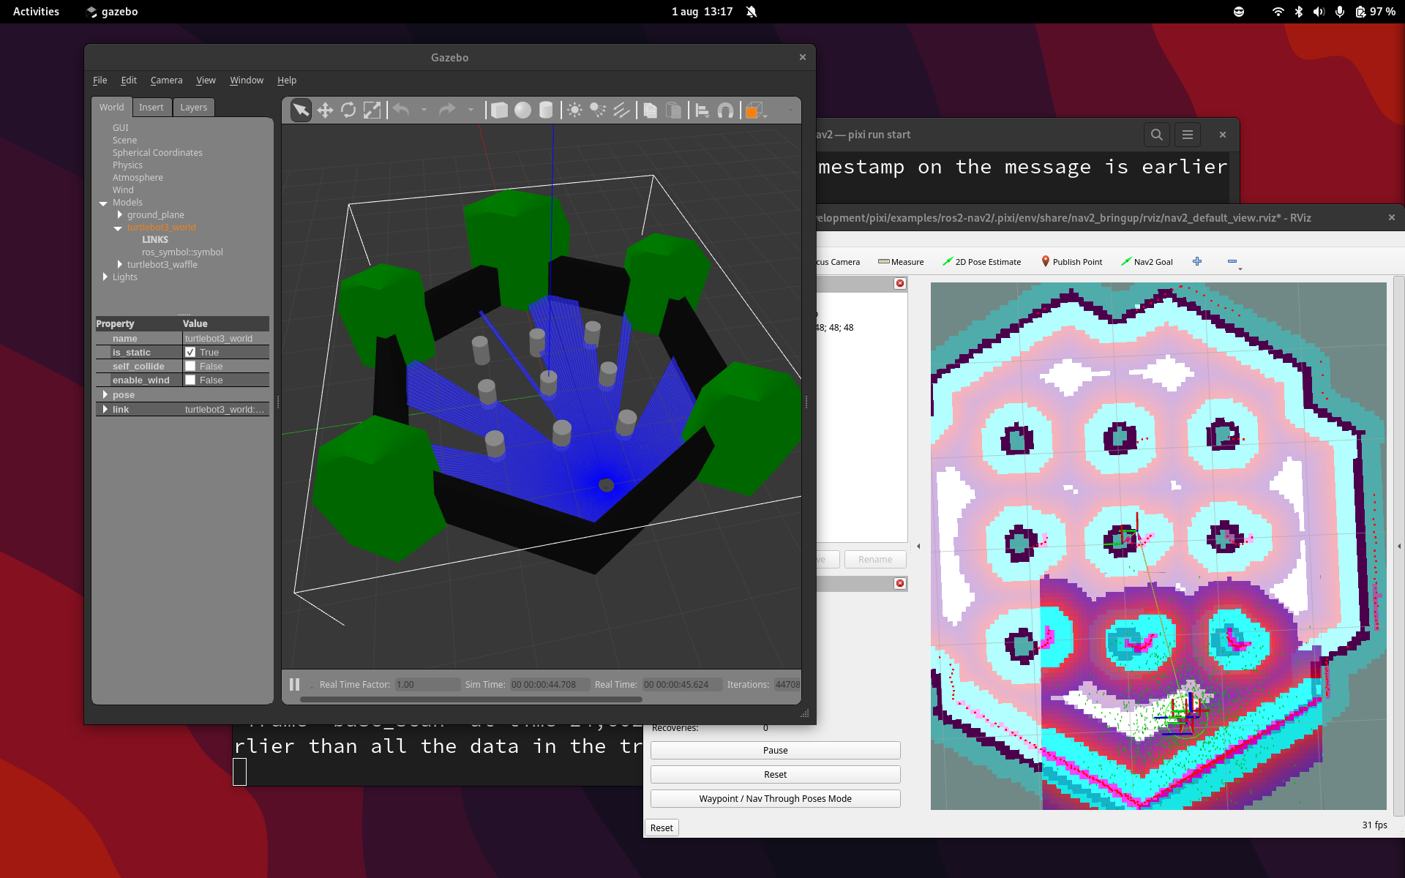The height and width of the screenshot is (878, 1405).
Task: Pause the Gazebo simulation
Action: click(x=295, y=684)
